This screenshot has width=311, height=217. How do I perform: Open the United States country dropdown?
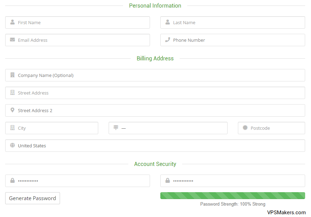pos(155,146)
